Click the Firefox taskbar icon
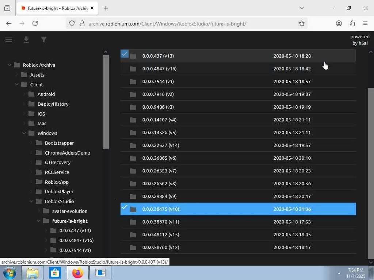374x280 pixels. click(x=78, y=273)
